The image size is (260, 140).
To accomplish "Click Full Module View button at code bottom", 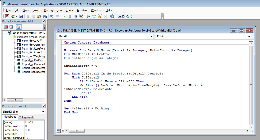I will click(62, 131).
